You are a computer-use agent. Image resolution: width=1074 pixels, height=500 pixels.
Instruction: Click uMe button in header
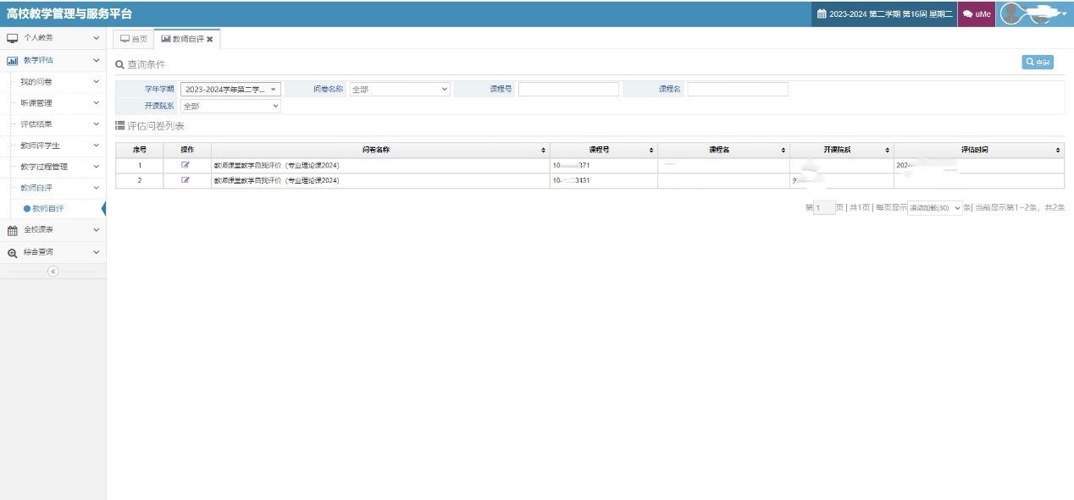pyautogui.click(x=977, y=14)
